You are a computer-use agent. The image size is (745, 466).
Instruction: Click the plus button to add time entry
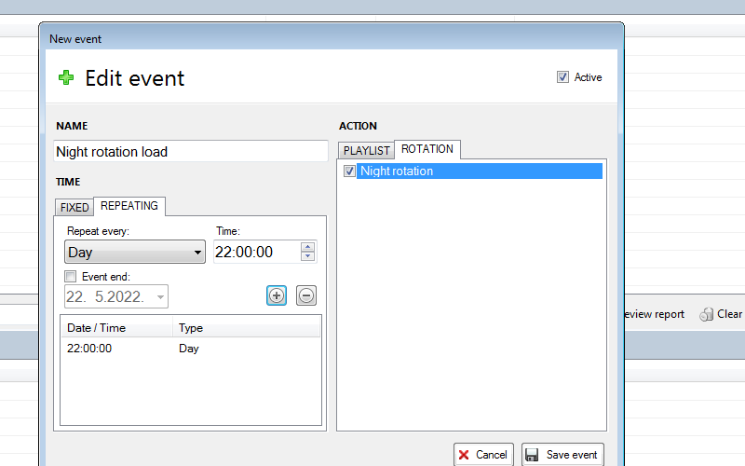[277, 295]
